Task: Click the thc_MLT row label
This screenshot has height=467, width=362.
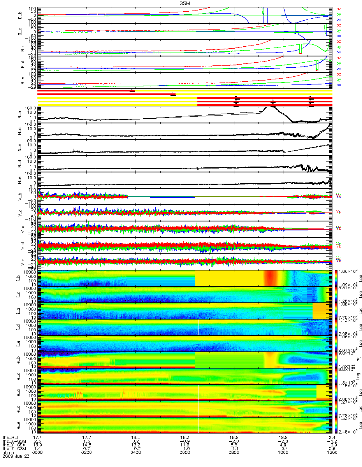Action: [x=10, y=437]
